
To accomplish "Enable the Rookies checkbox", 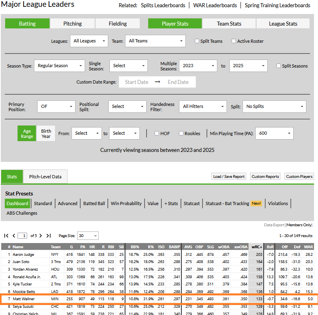I will coord(181,134).
